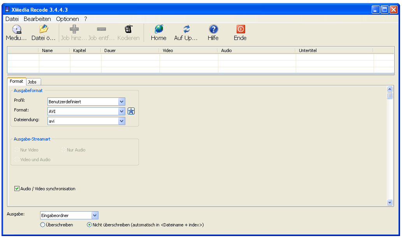This screenshot has height=238, width=402.
Task: Select the Video und Audio radio option
Action: (x=17, y=160)
